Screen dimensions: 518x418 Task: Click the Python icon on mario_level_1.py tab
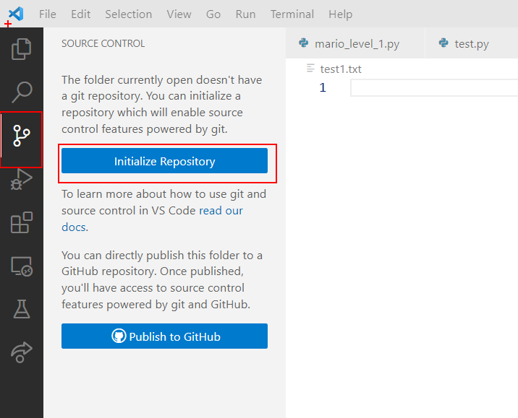pos(303,43)
